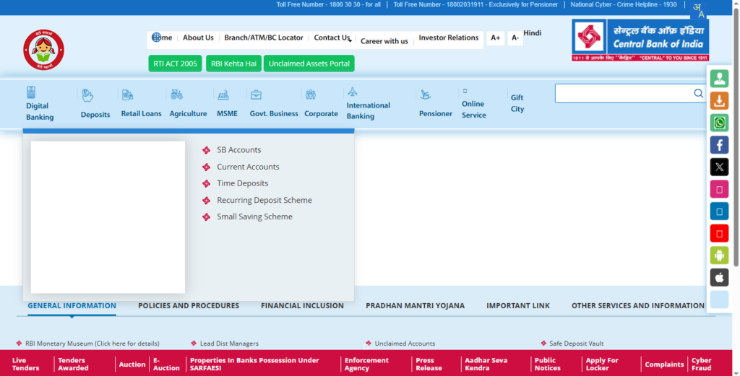Expand the International Banking menu
740x376 pixels.
coord(368,110)
